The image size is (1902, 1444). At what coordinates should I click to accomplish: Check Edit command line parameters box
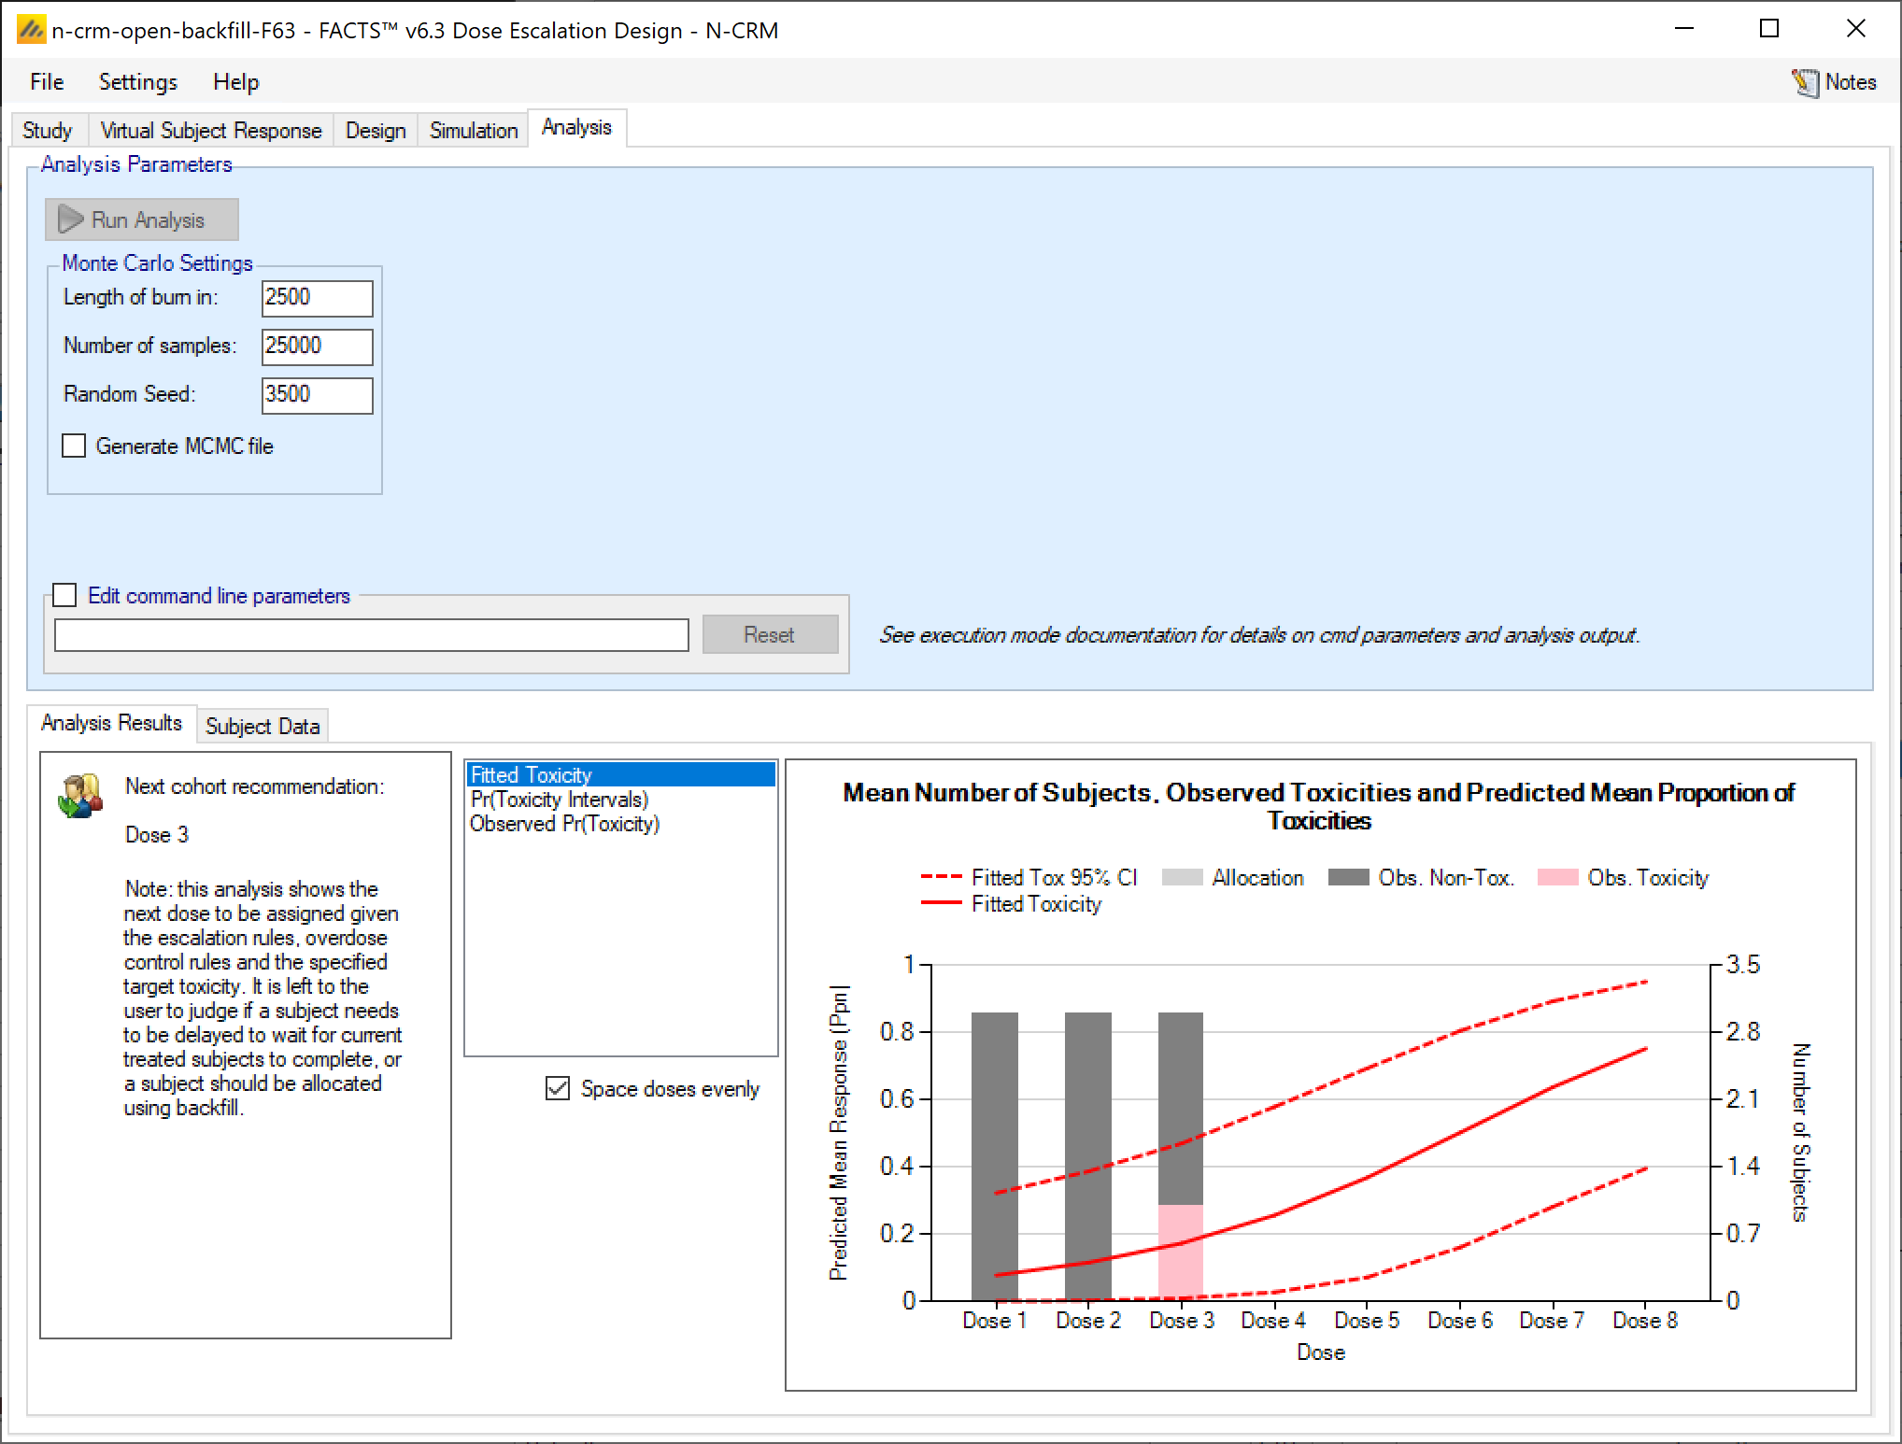(x=64, y=595)
